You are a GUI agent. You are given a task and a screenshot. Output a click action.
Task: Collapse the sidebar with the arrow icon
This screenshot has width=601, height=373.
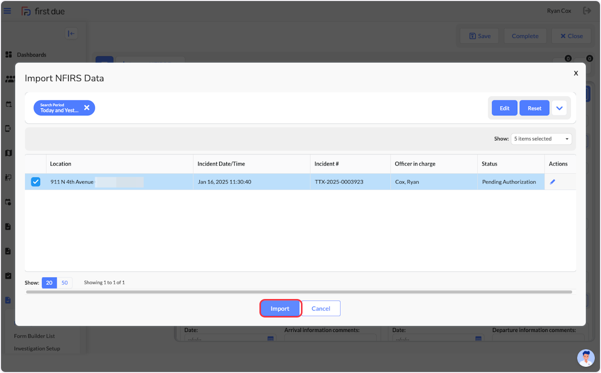pyautogui.click(x=71, y=33)
